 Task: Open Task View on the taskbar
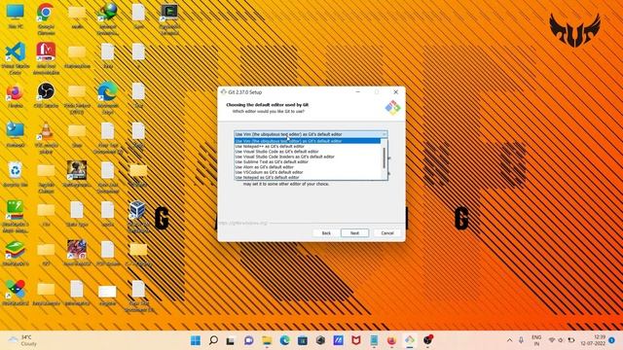231,340
